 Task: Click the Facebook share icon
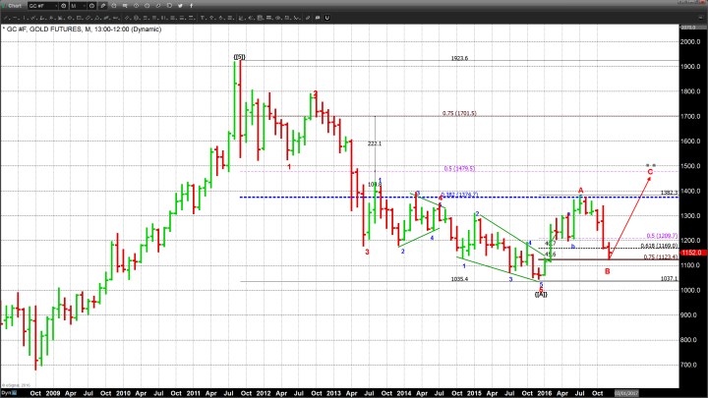(191, 6)
